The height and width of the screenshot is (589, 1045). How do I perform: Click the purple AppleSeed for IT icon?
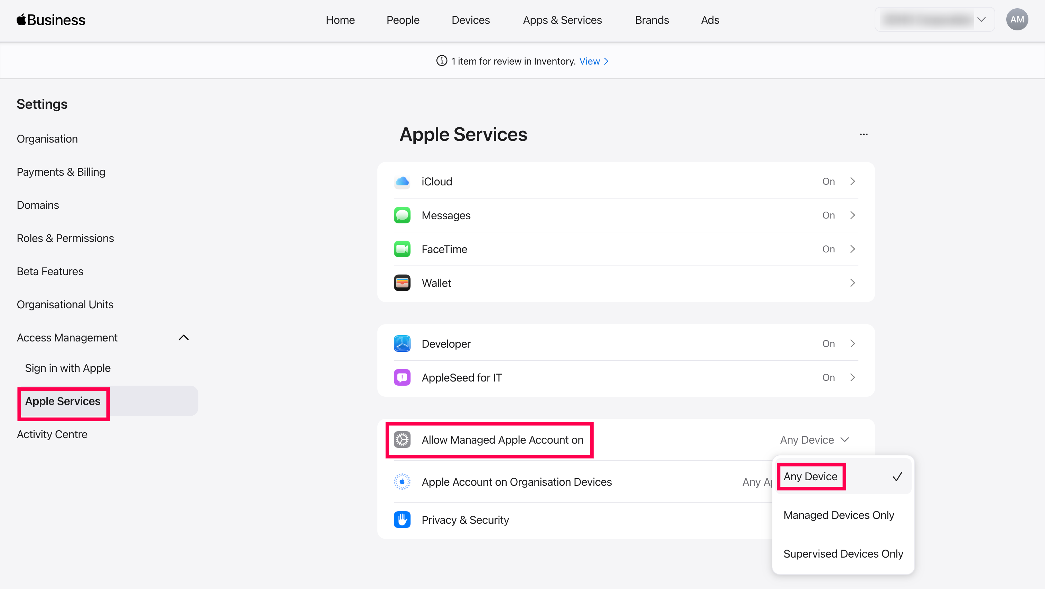(402, 378)
